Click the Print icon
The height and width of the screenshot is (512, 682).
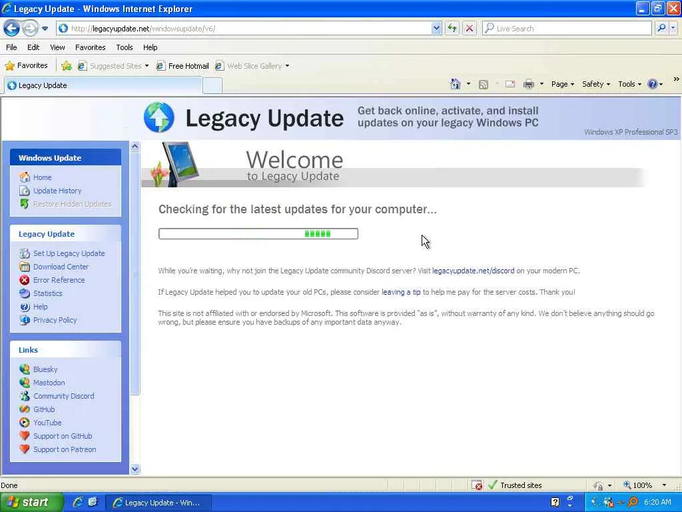tap(528, 84)
